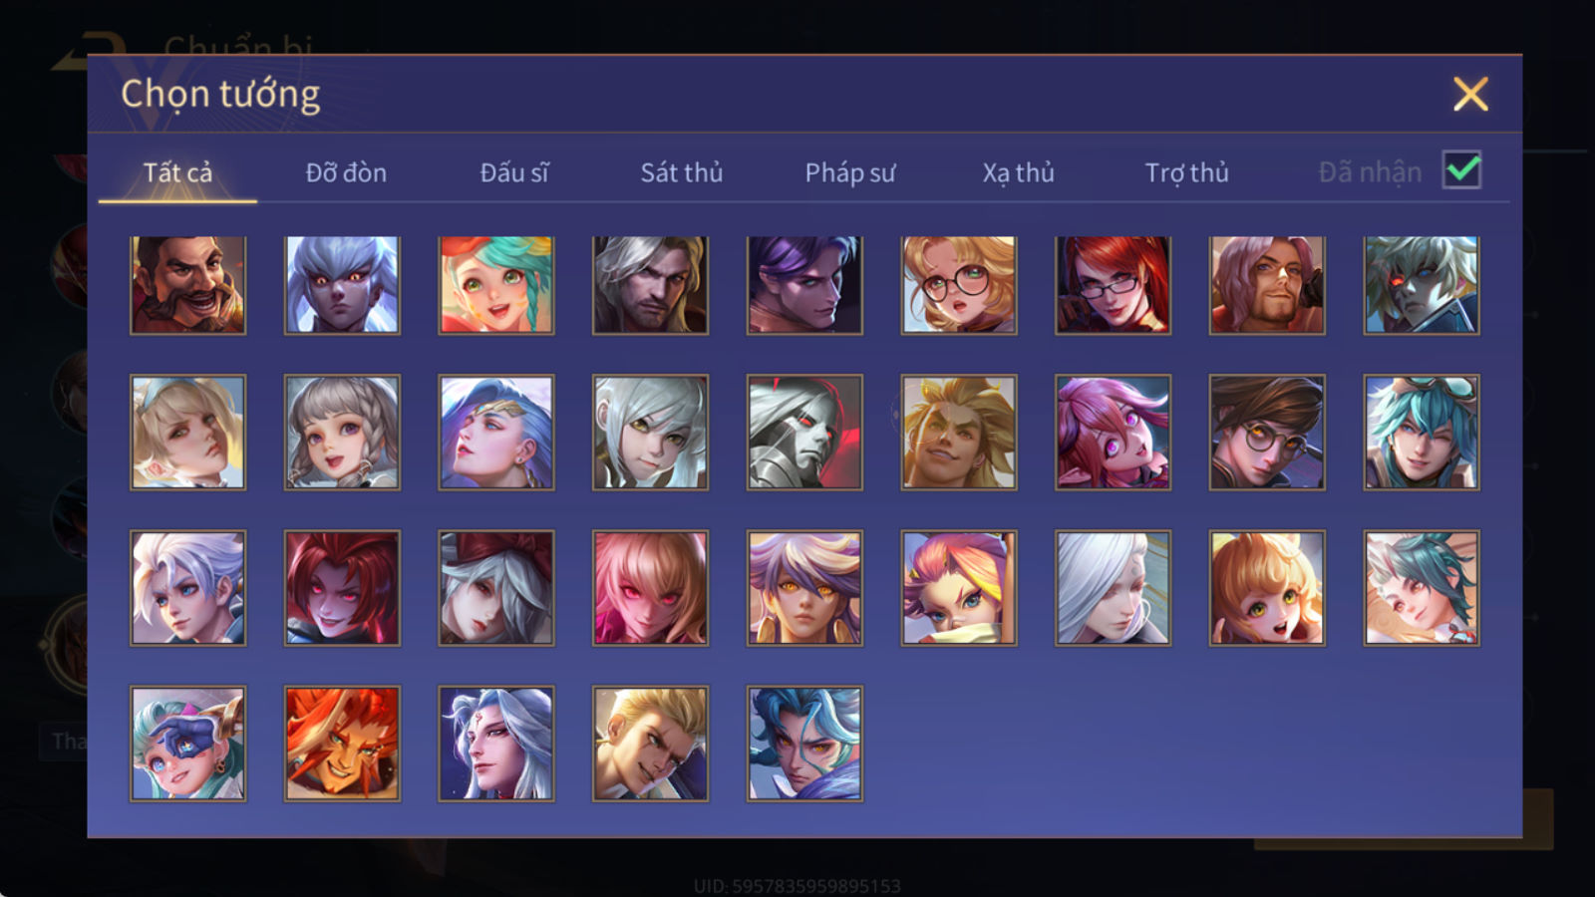This screenshot has width=1595, height=897.
Task: Pick the spiky golden-haired hero portrait
Action: coord(958,433)
